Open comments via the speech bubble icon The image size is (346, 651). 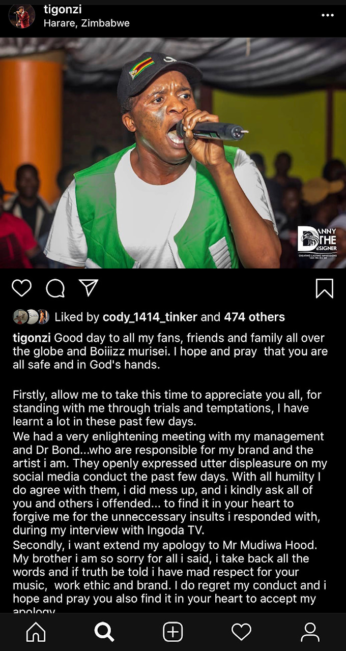click(55, 288)
